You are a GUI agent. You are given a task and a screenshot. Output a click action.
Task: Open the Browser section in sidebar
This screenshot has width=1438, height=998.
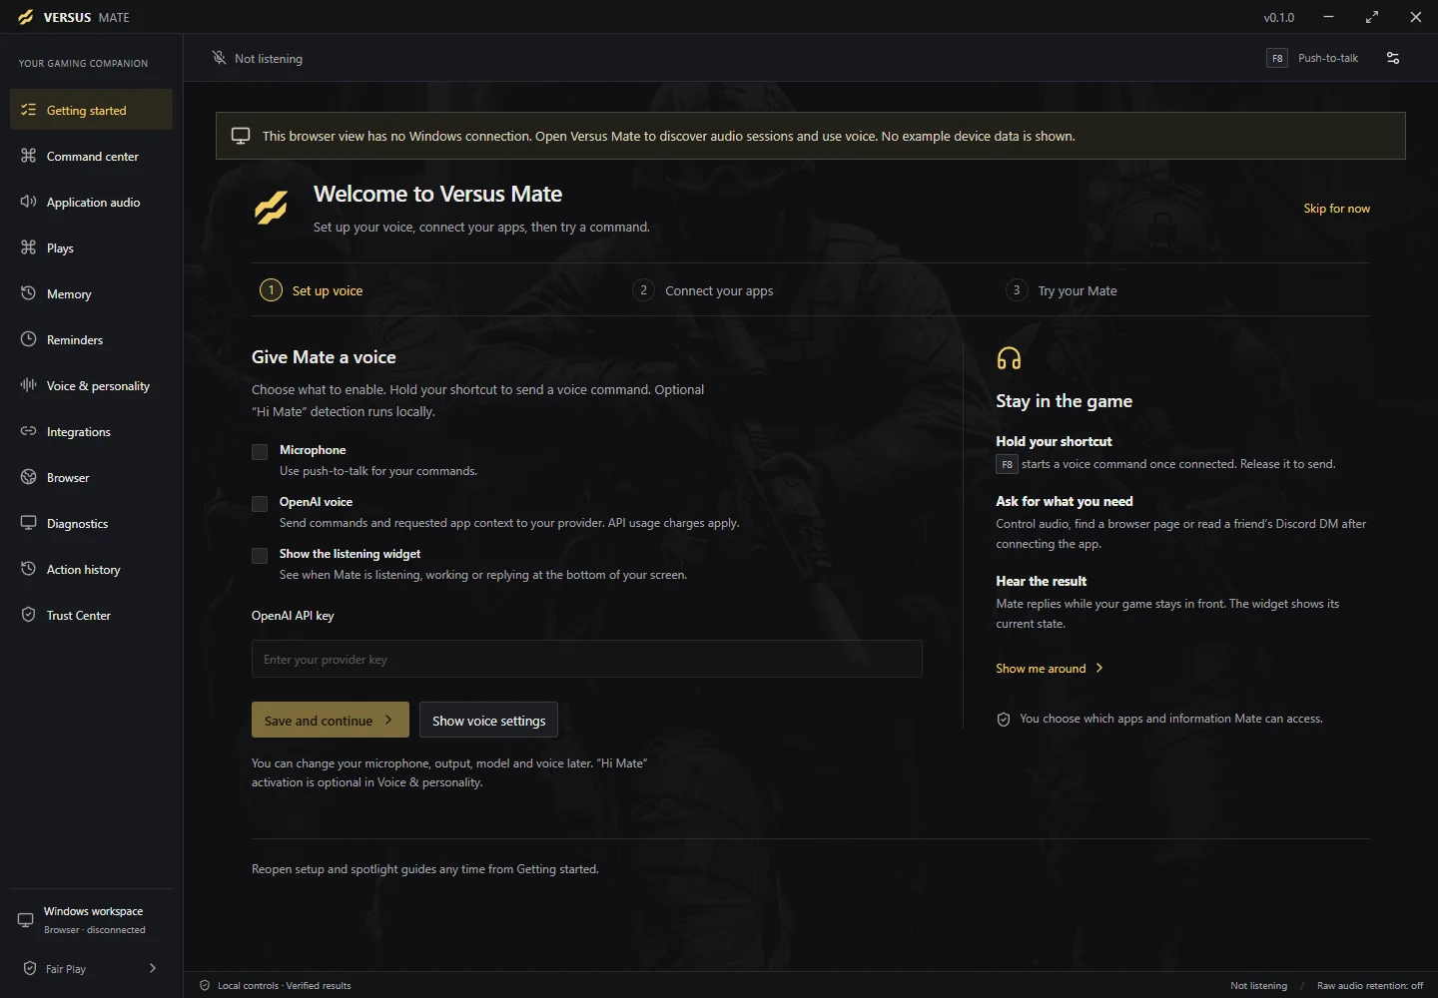pyautogui.click(x=91, y=477)
